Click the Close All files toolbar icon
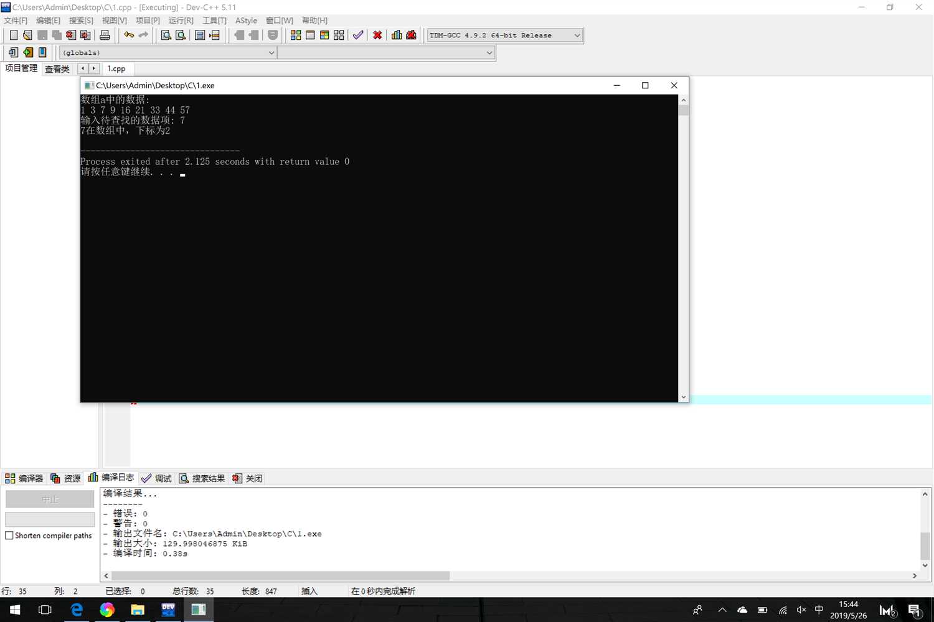The height and width of the screenshot is (622, 934). click(85, 35)
